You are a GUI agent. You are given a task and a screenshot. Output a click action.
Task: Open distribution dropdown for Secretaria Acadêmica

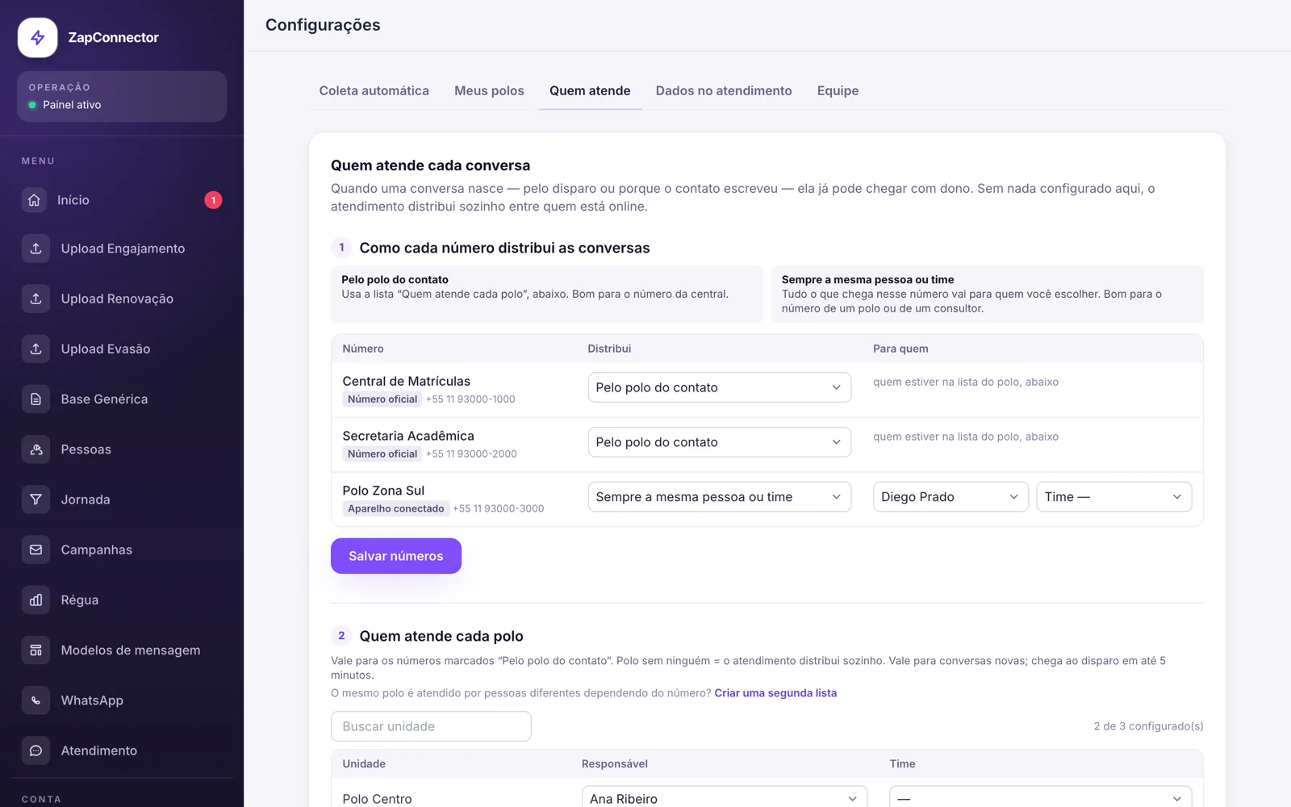point(719,442)
